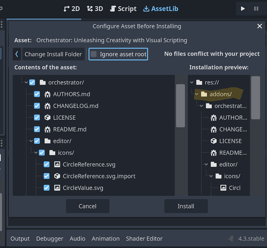
Task: Click the Cancel button
Action: (87, 206)
